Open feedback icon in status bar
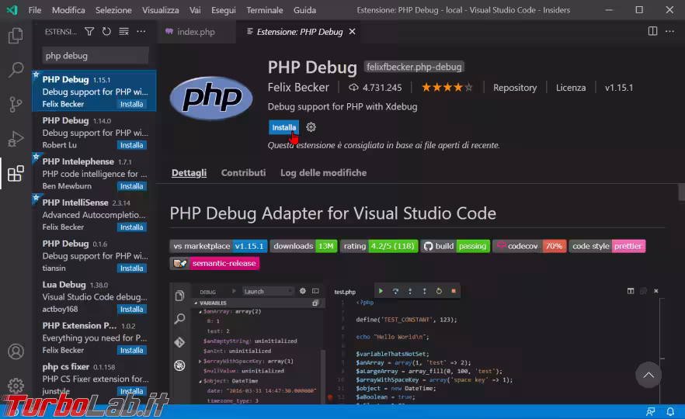Viewport: 685px width, 419px height. (651, 411)
